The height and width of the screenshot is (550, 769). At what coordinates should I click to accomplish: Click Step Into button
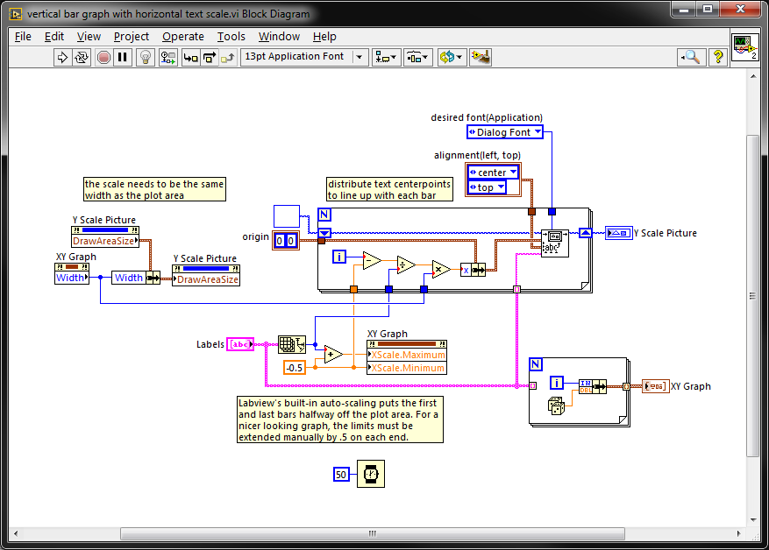(190, 57)
